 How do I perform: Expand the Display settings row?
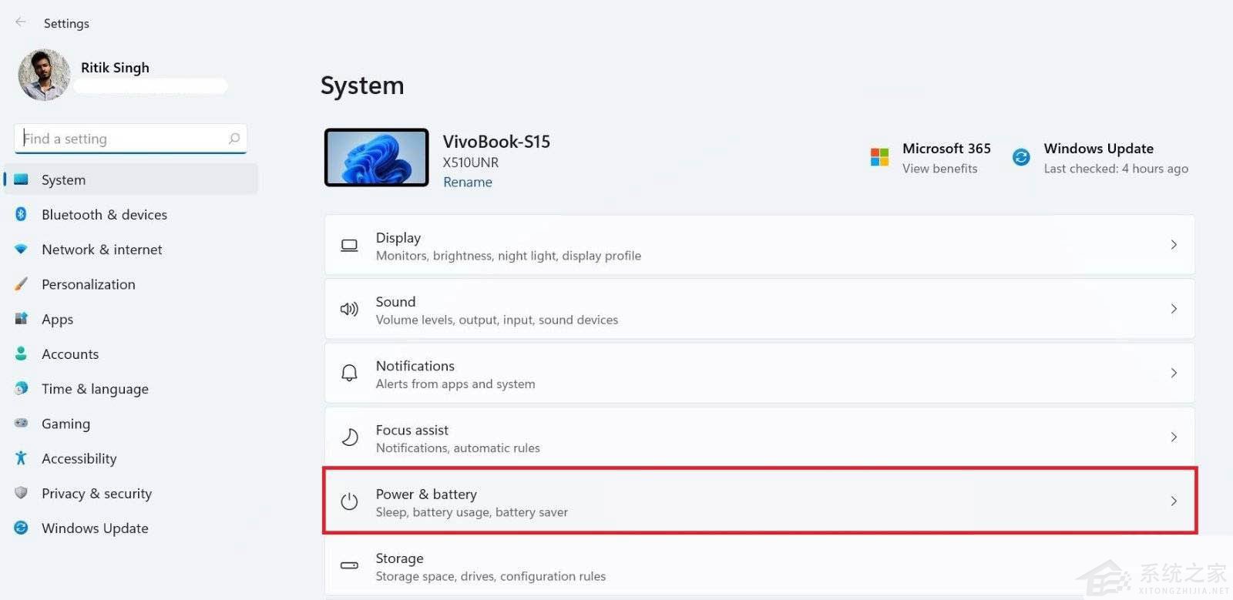[x=759, y=245]
